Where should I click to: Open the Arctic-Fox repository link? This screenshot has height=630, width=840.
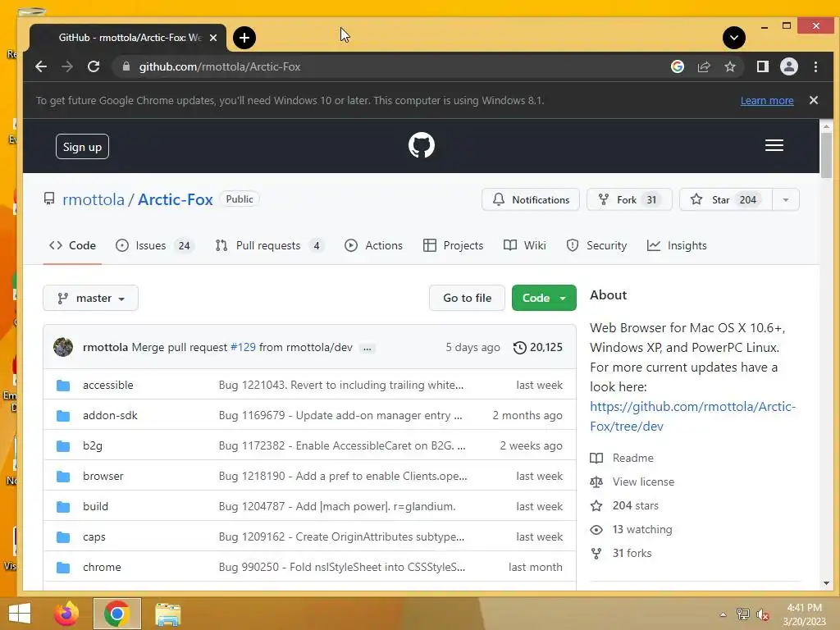pyautogui.click(x=176, y=199)
